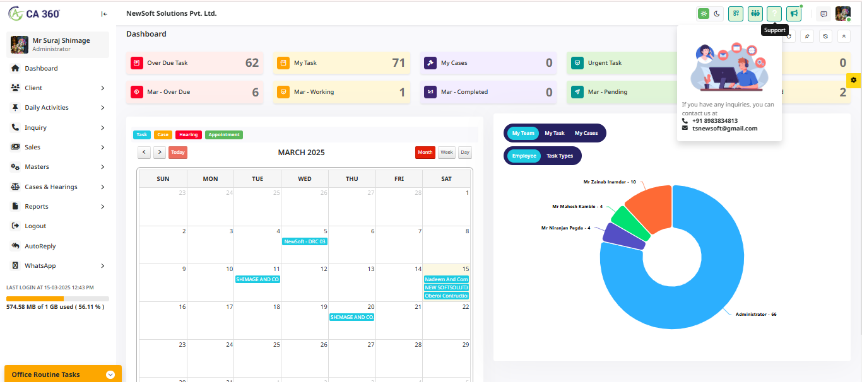Screen dimensions: 862x382
Task: Click the sync icon on dashboard toolbar
Action: coord(825,36)
